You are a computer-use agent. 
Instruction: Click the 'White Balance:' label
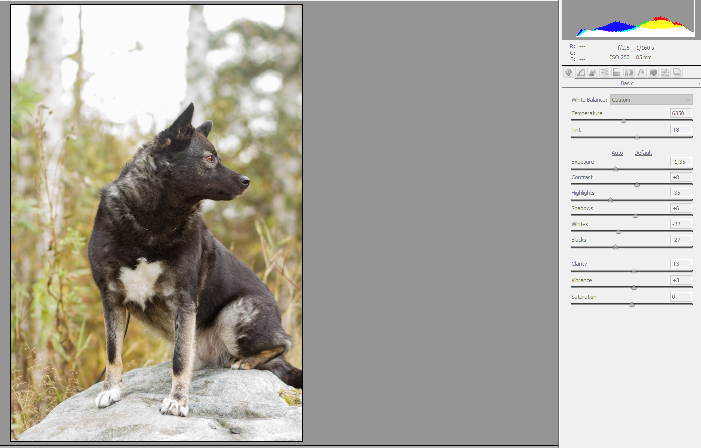tap(589, 100)
